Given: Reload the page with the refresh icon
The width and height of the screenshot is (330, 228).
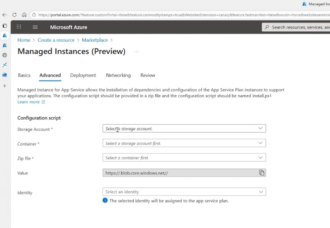Looking at the screenshot, I should [x=14, y=15].
